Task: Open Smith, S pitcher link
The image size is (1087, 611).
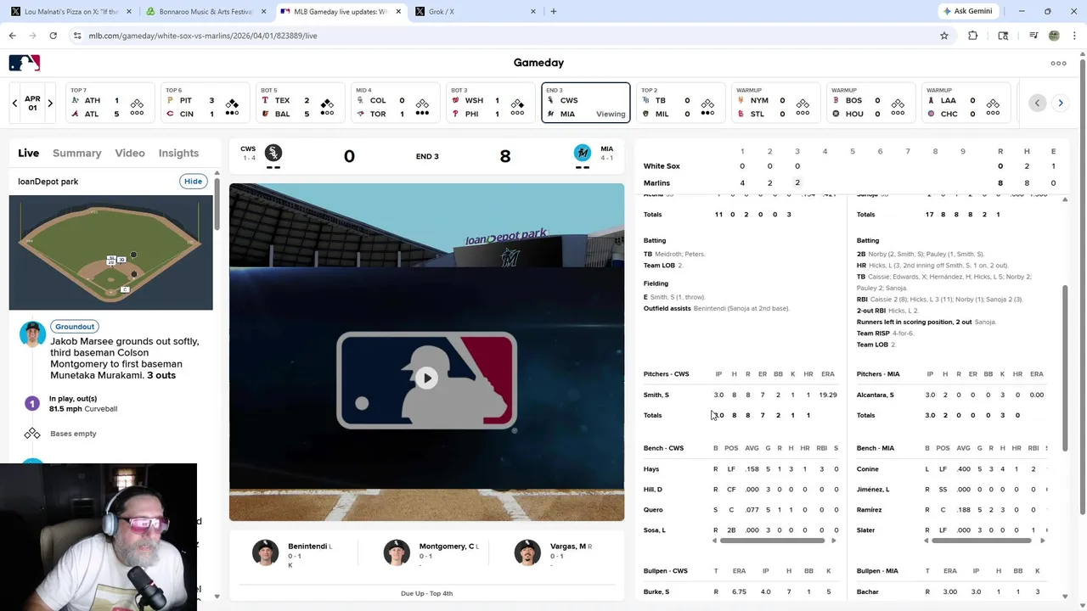Action: click(x=656, y=395)
